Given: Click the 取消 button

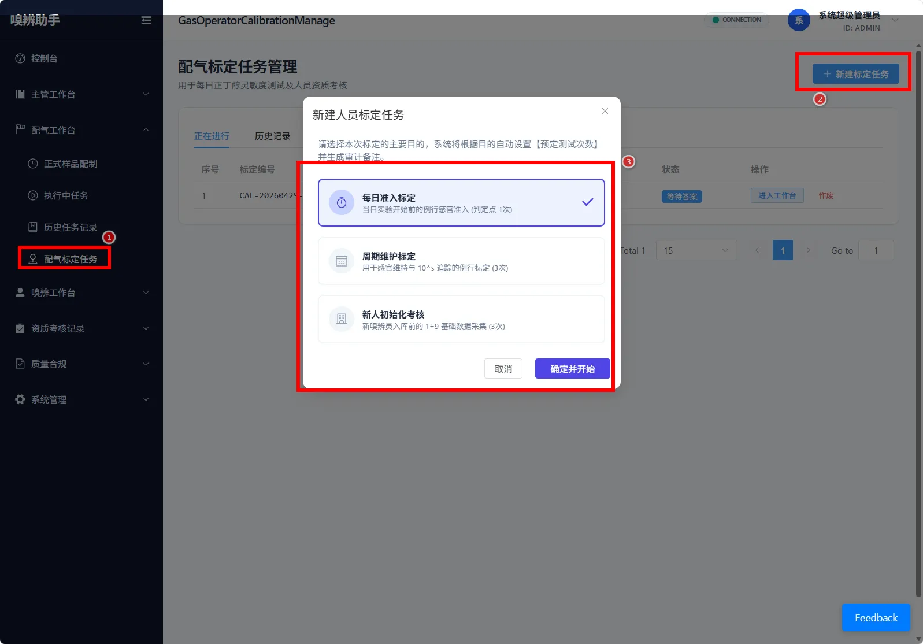Looking at the screenshot, I should 503,369.
